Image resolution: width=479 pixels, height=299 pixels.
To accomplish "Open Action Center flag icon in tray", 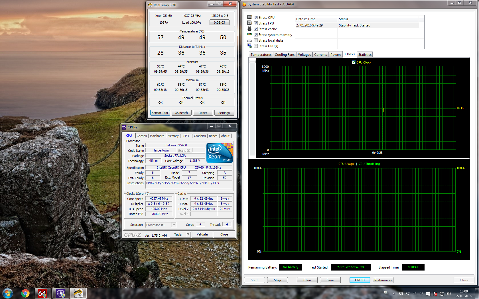I will click(435, 294).
